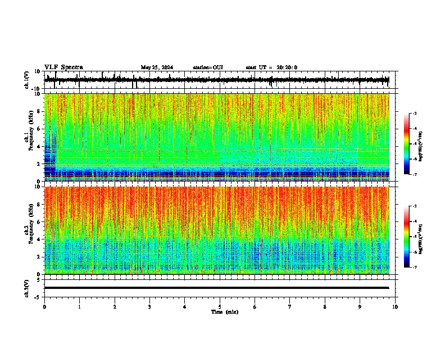
Task: Click tick label '9' on the time axis
Action: [x=360, y=307]
